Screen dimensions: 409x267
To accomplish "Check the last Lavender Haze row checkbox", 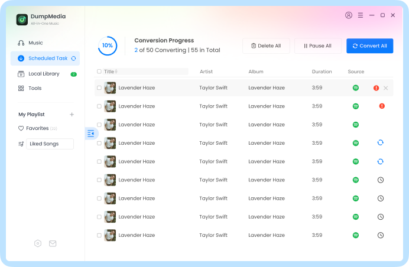I will coord(99,235).
